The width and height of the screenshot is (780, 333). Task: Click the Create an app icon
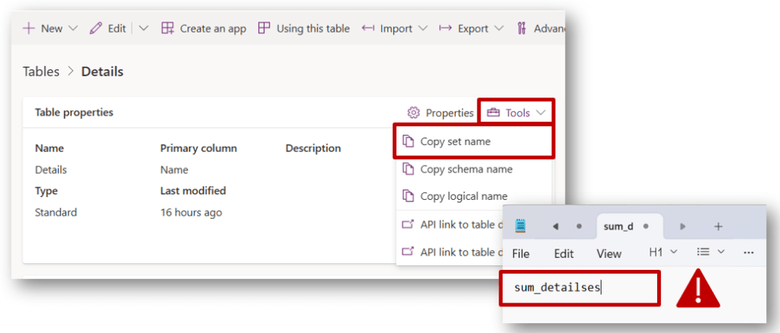(168, 28)
